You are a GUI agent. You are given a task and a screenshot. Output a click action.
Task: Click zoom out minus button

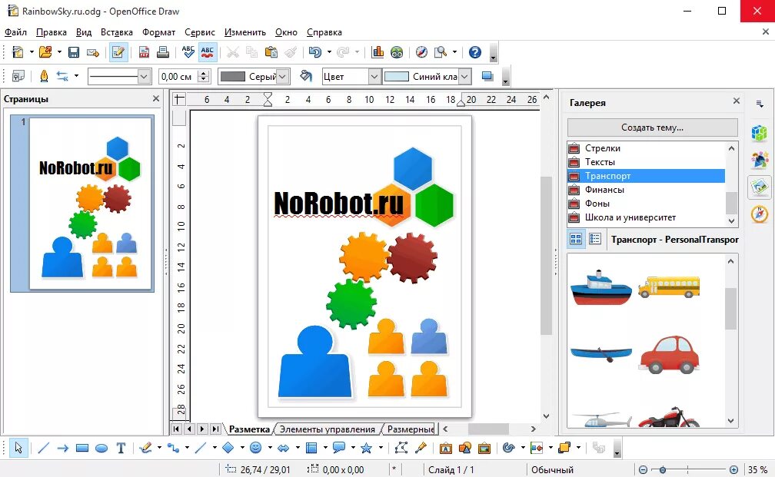pos(643,469)
